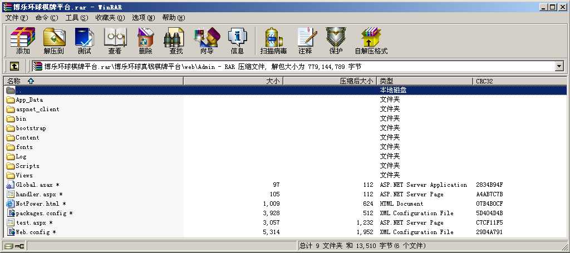The height and width of the screenshot is (253, 570).
Task: Select the parent directory '..' row
Action: click(285, 90)
